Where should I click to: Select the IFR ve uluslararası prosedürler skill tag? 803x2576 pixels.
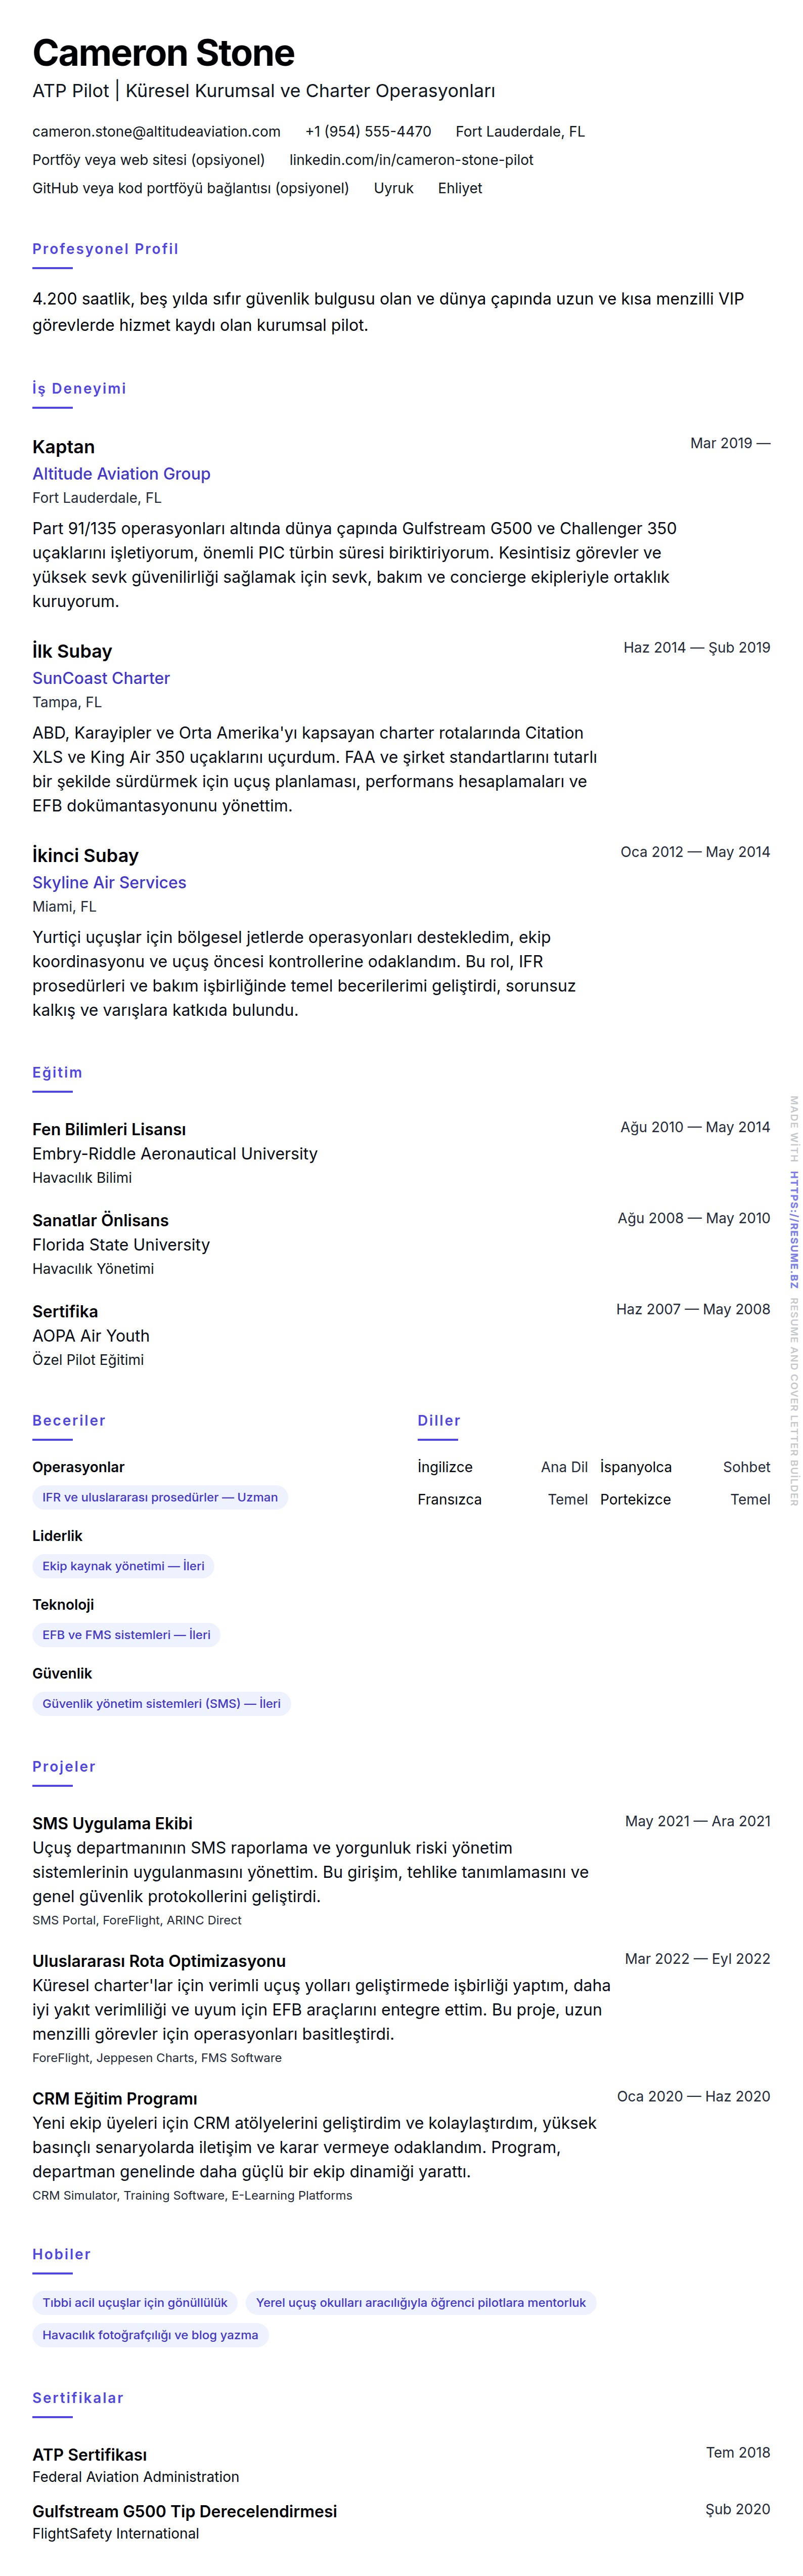160,1497
